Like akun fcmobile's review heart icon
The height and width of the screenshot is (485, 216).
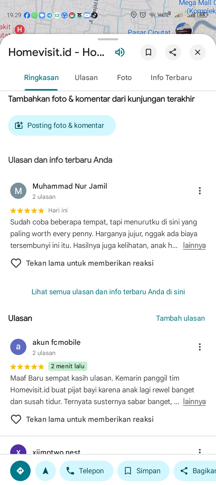(16, 419)
